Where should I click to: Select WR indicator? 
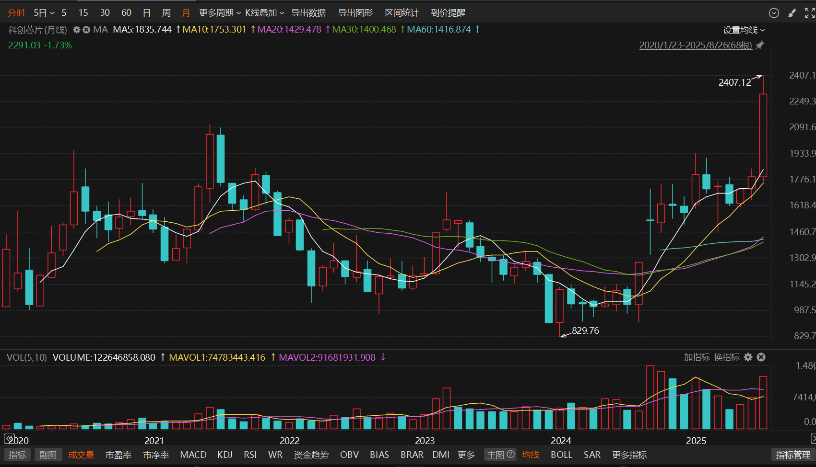tap(275, 455)
